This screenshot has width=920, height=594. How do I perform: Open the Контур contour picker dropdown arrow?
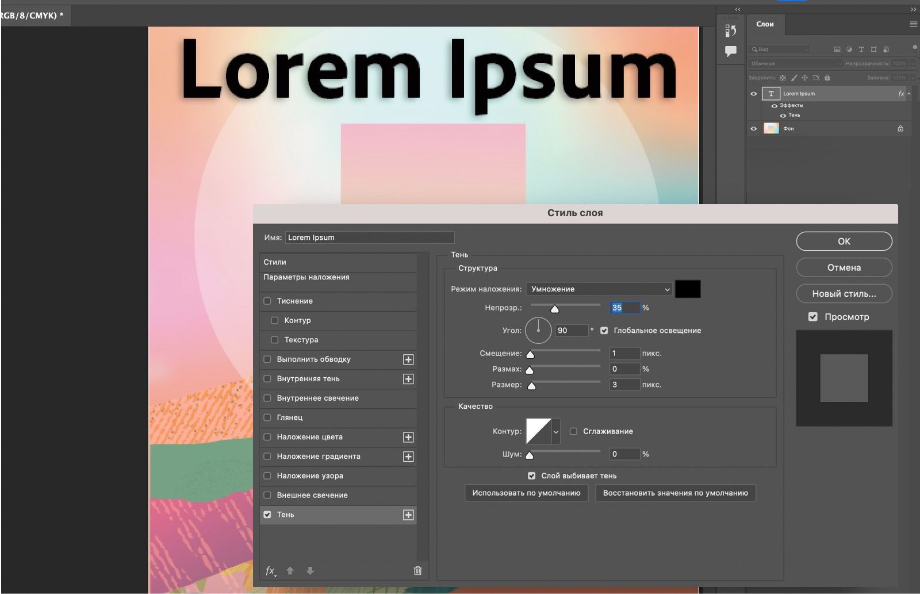555,431
